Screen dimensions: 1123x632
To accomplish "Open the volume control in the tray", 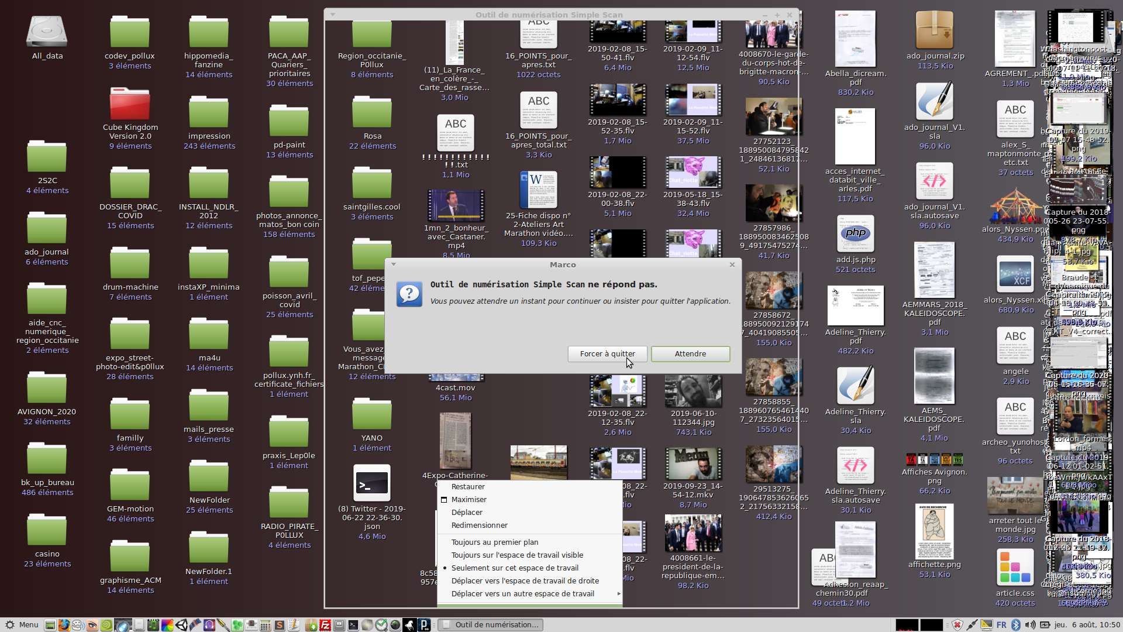I will click(x=1030, y=625).
